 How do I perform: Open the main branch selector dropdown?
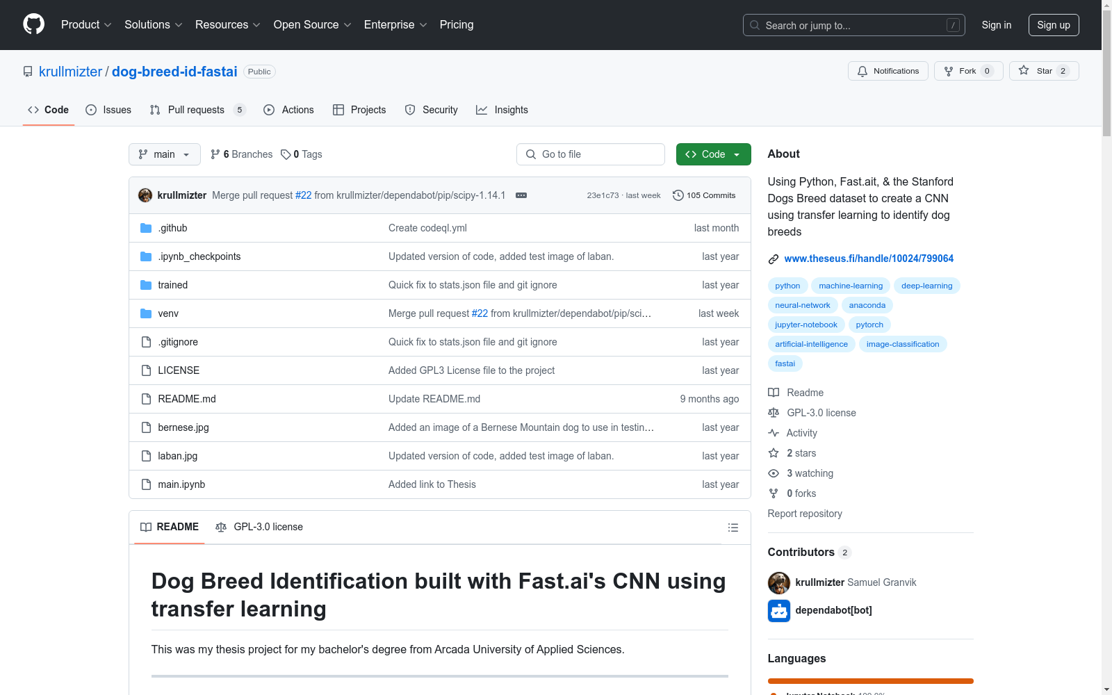tap(165, 154)
